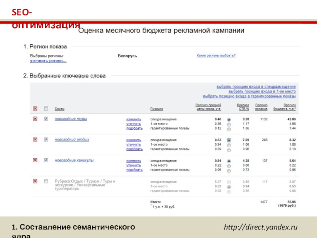The width and height of the screenshot is (317, 238).
Task: Click 'выбрать позицию входа в спецразмещение' link
Action: click(256, 86)
